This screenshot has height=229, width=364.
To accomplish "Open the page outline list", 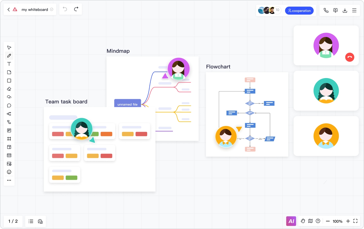I will [x=31, y=221].
